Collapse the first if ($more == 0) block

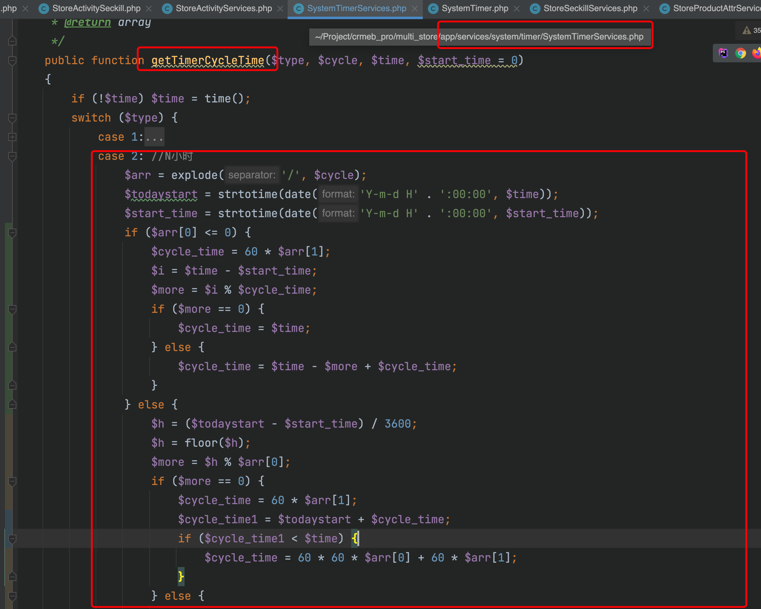click(12, 309)
